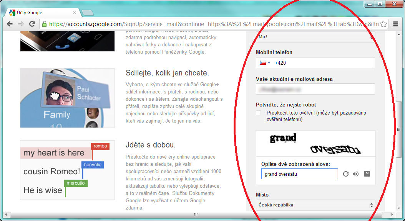Tick the Přeskočit toto ověření checkbox
The height and width of the screenshot is (221, 405).
(x=258, y=113)
